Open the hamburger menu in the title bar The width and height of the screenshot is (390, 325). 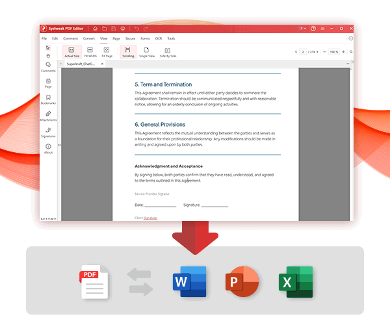coord(322,29)
